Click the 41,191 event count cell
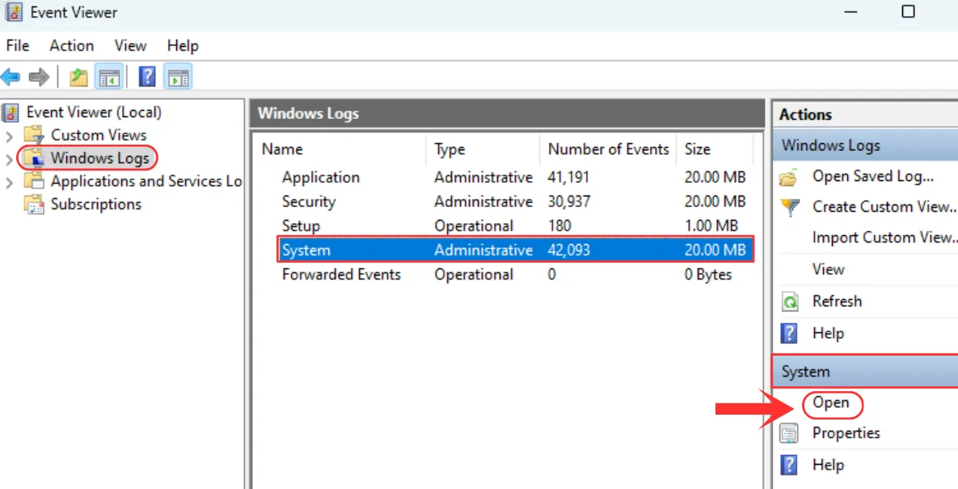 [x=569, y=178]
